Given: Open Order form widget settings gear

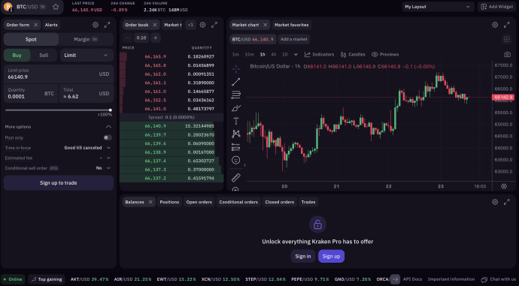Looking at the screenshot, I should click(96, 25).
